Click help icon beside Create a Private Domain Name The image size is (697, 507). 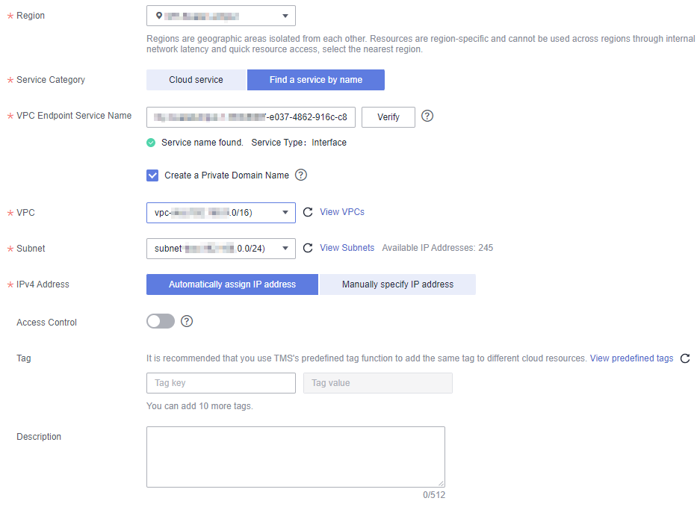pyautogui.click(x=301, y=175)
